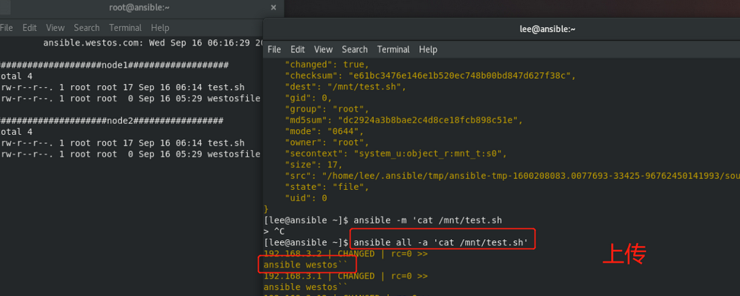Open Terminal menu in lee@ansible terminal
Screen dimensions: 740x296
[394, 49]
